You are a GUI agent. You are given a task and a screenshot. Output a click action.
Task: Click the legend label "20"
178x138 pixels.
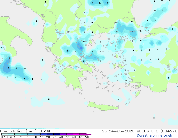48,137
